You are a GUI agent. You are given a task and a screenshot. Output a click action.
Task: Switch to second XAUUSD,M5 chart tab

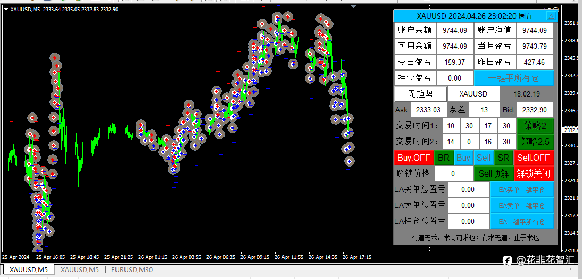80,270
